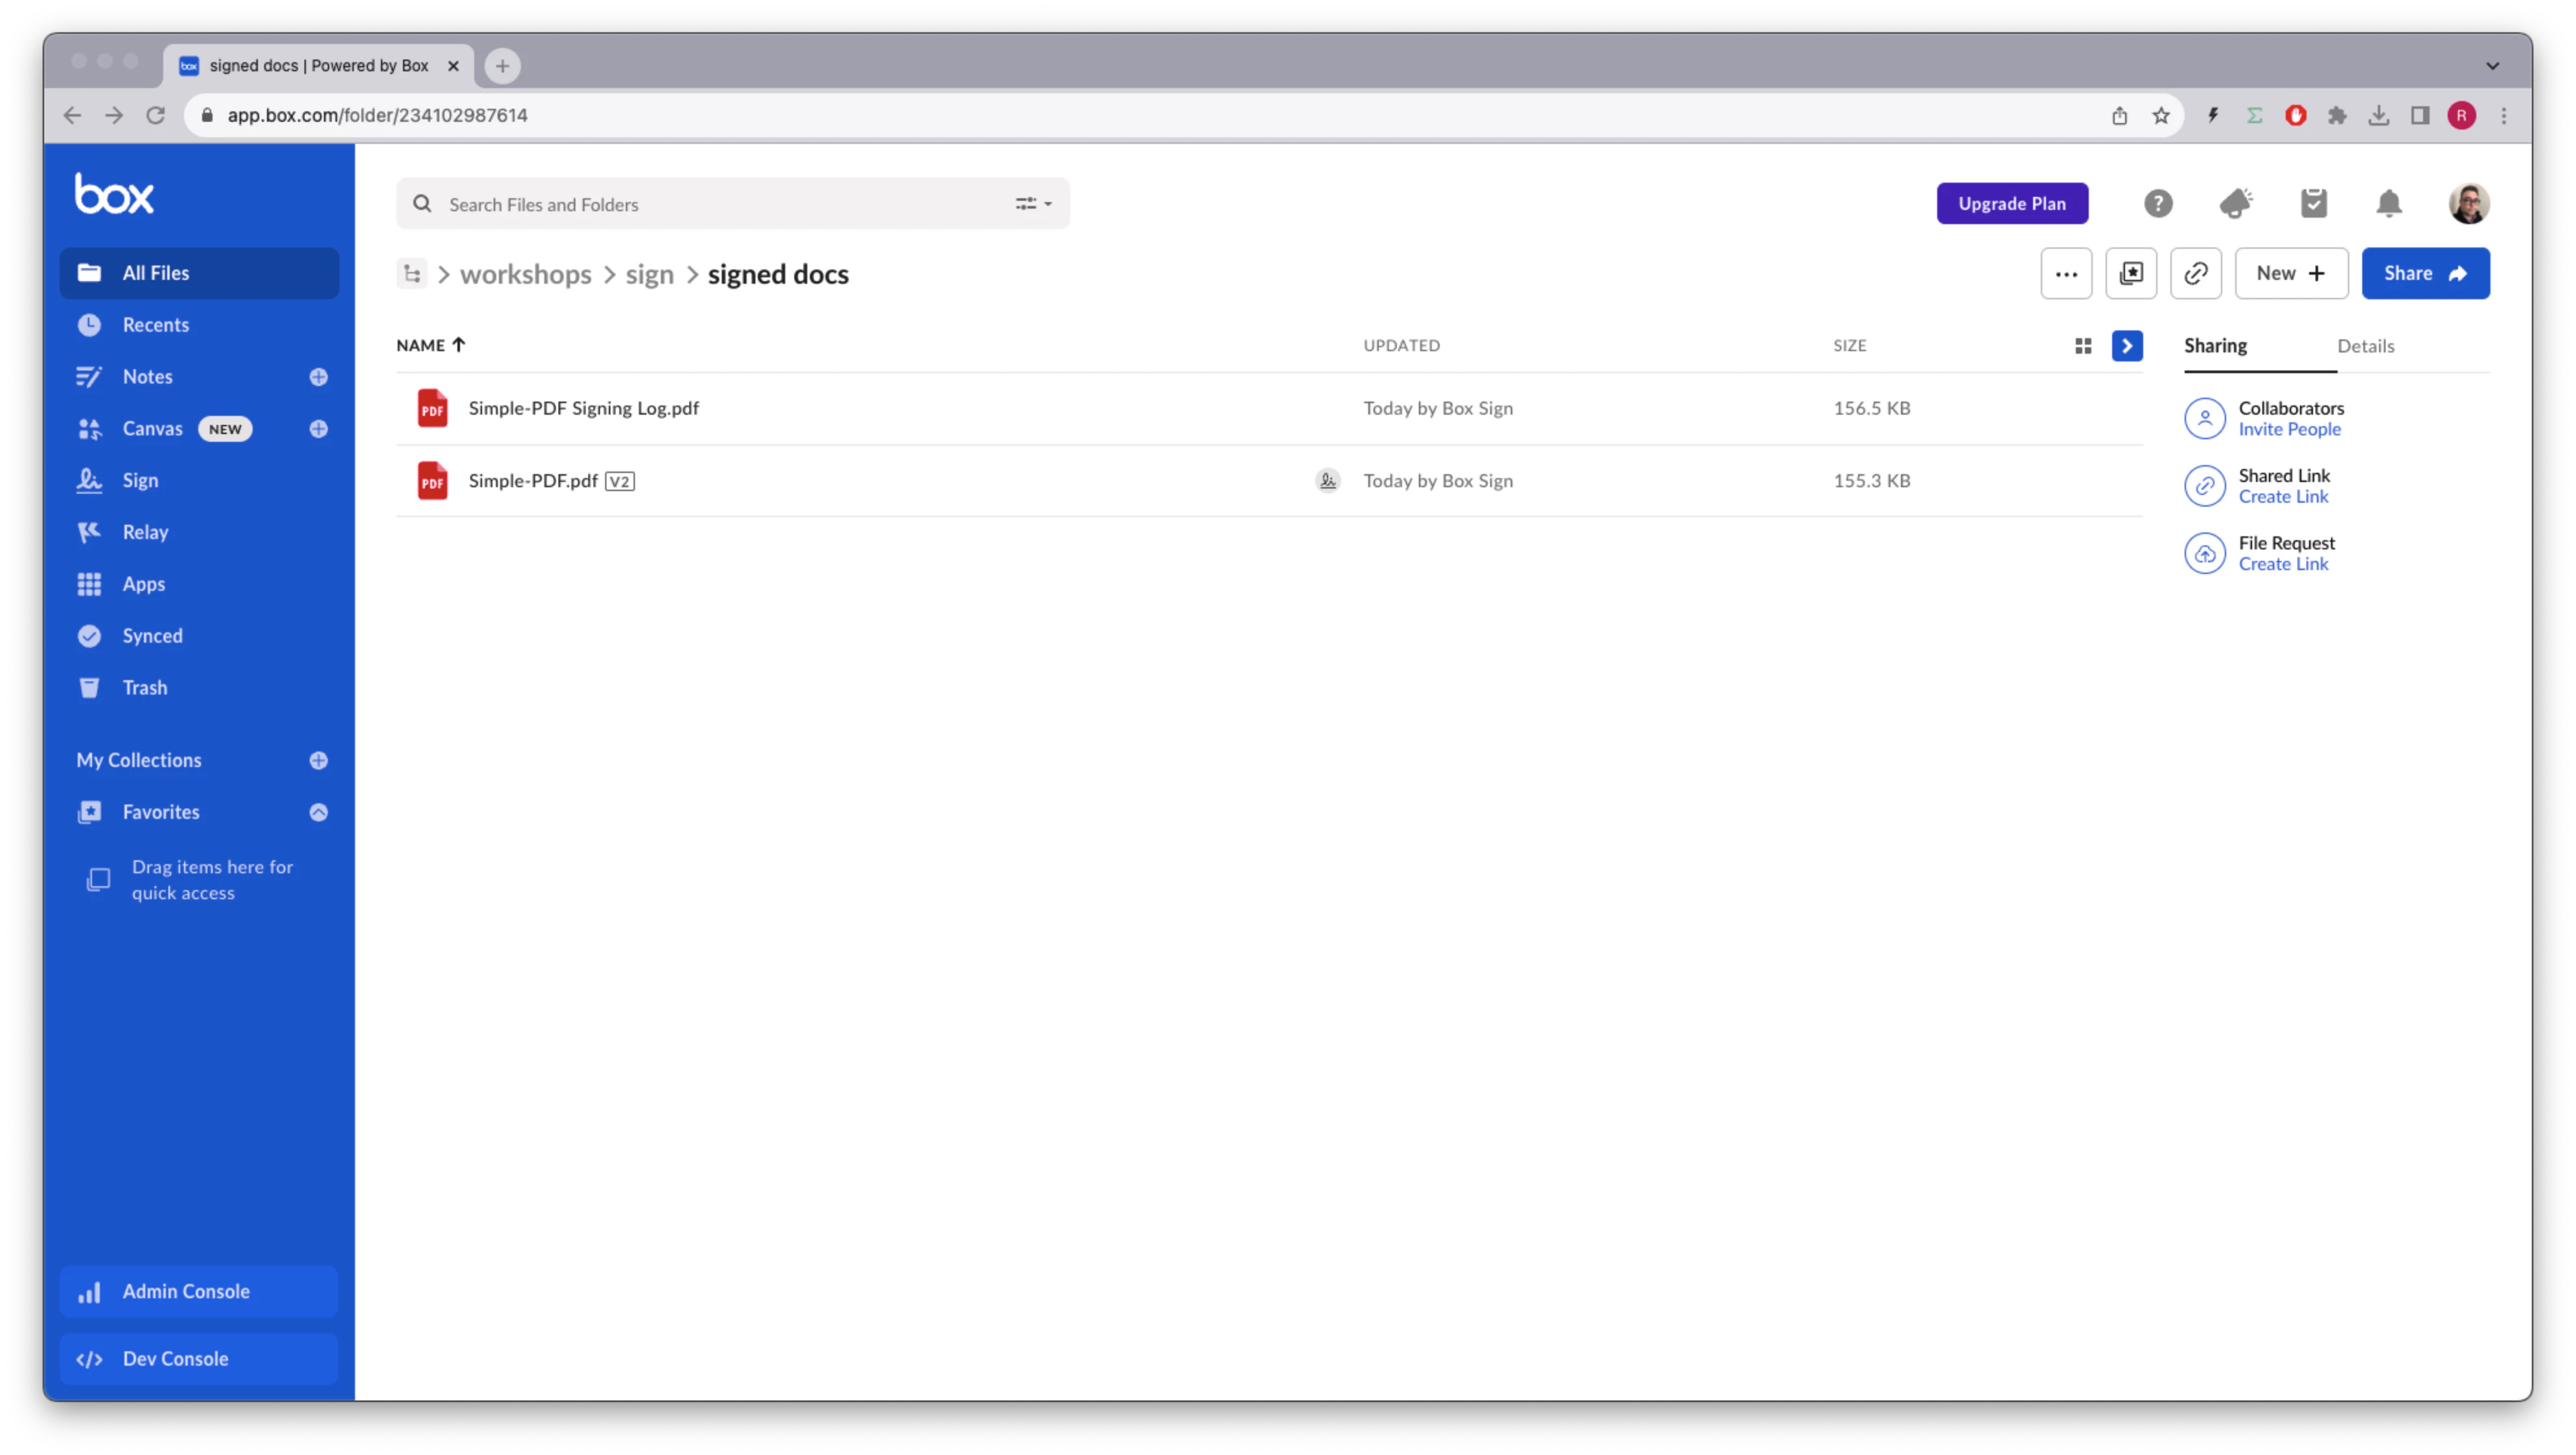Image resolution: width=2576 pixels, height=1455 pixels.
Task: Expand the breadcrumb hierarchy icon
Action: pos(411,273)
